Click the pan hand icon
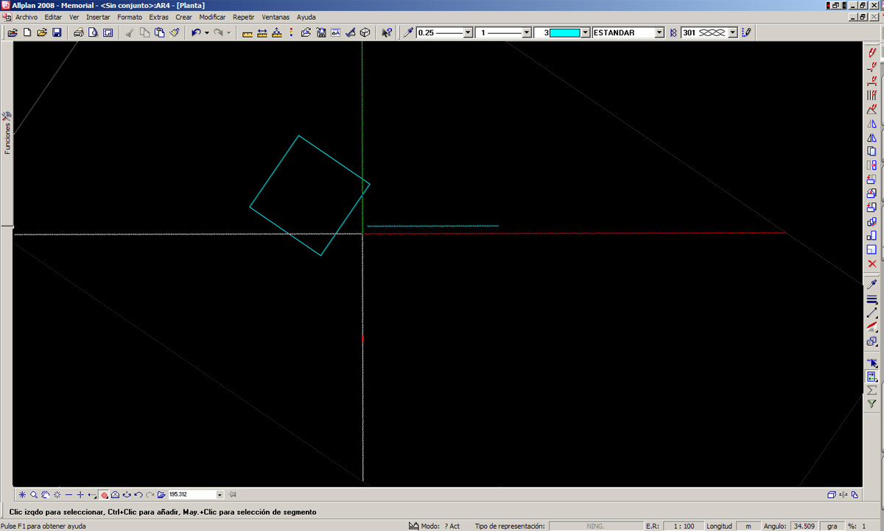 (x=45, y=495)
